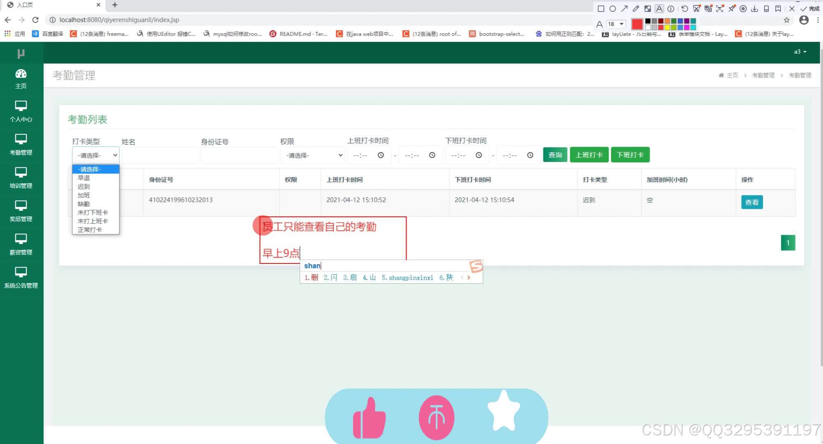Pick candidate 4 山 in IME bar
823x444 pixels.
[369, 277]
